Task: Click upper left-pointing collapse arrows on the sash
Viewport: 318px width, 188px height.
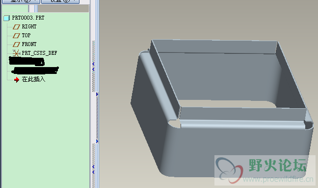Action: pos(93,67)
